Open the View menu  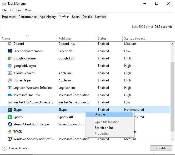pyautogui.click(x=28, y=10)
